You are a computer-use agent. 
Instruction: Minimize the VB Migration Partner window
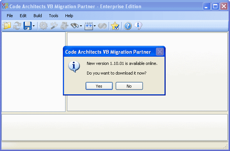pos(207,6)
